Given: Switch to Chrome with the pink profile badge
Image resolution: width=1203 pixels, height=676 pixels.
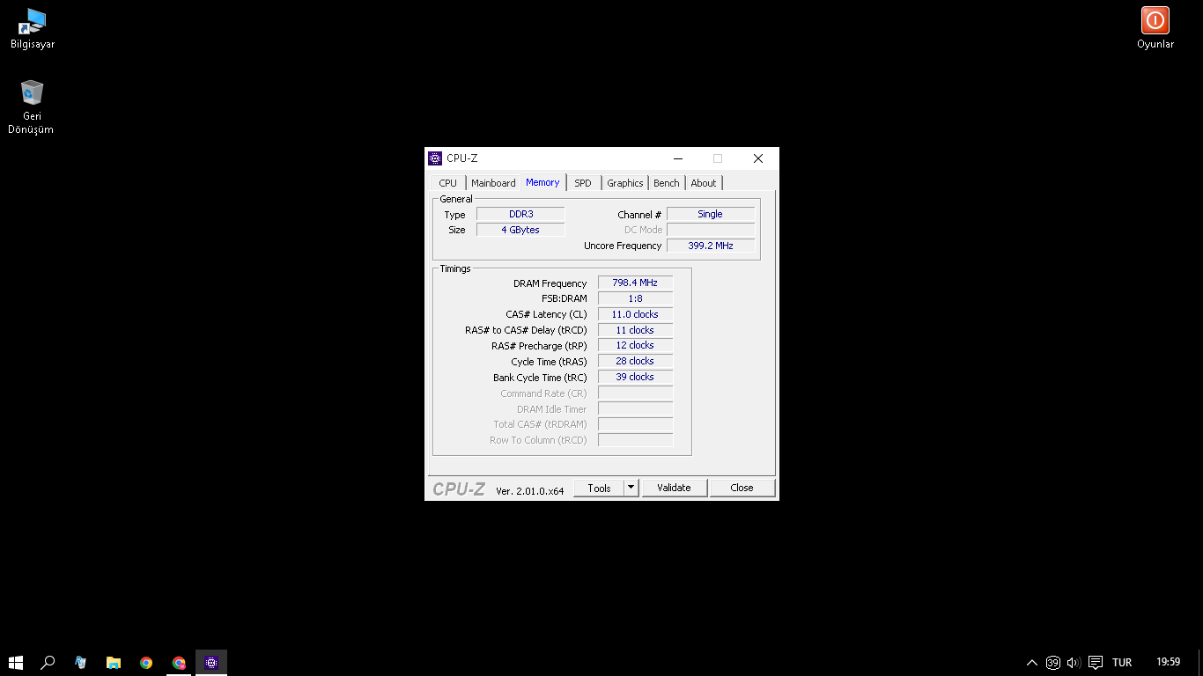Looking at the screenshot, I should tap(179, 663).
